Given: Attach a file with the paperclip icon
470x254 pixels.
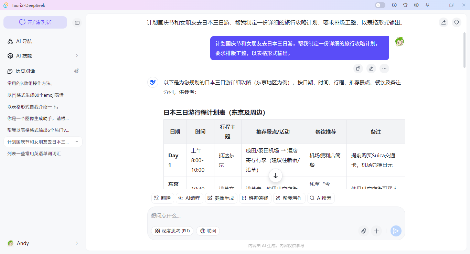Looking at the screenshot, I should [x=364, y=231].
